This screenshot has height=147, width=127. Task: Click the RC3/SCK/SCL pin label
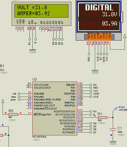[67, 120]
